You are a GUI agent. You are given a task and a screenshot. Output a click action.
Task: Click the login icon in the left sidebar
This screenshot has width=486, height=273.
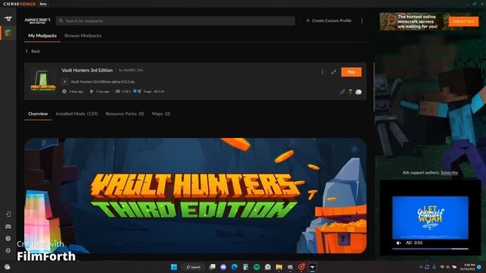point(8,214)
